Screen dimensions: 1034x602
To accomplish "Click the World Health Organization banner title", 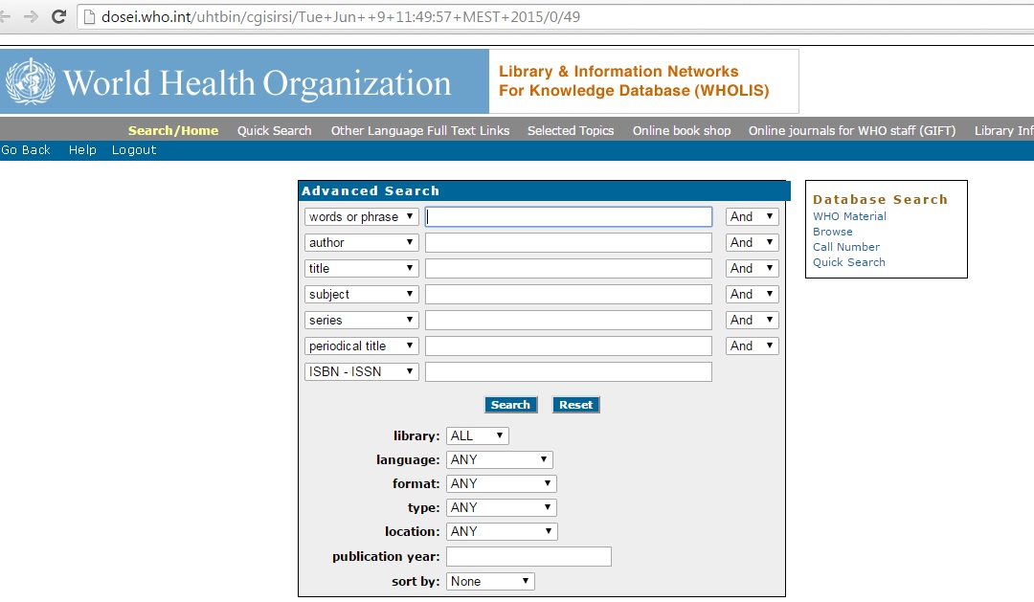I will [257, 83].
